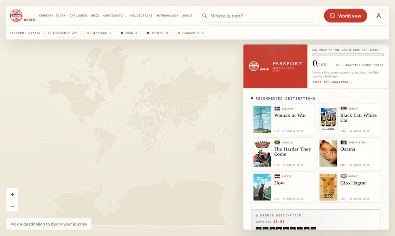
Task: Click the Latvia flag icon
Action: [277, 176]
